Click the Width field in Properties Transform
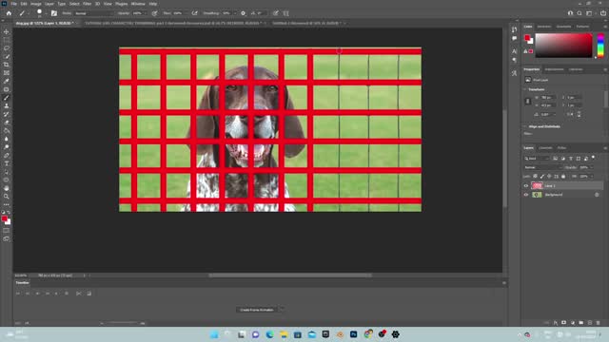This screenshot has height=342, width=609. click(548, 97)
